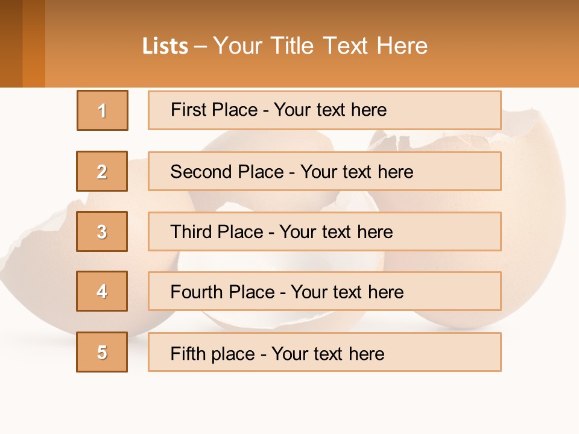Click the bold word Lists in title
579x434 pixels.
[165, 46]
